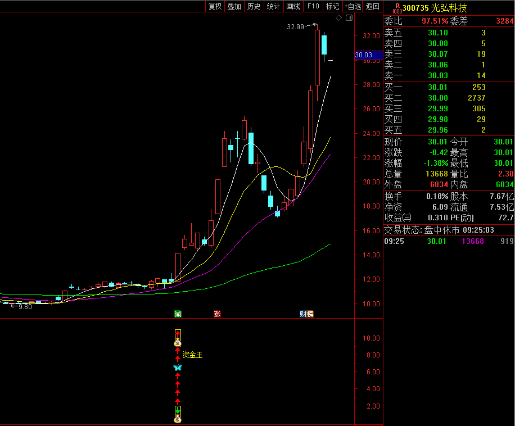
Task: Select 卖一 price 30.03
Action: (x=438, y=75)
